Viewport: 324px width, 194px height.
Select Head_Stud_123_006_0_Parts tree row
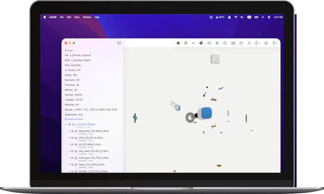click(x=94, y=131)
